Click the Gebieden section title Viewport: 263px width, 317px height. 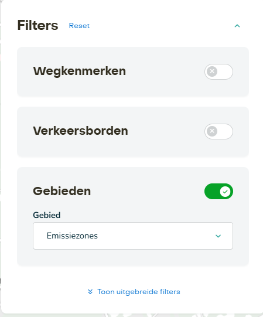pos(62,191)
